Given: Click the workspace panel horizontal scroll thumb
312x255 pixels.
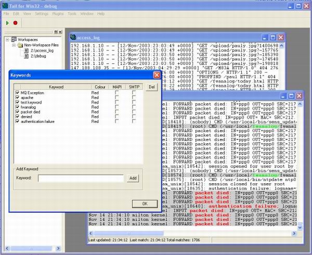Looking at the screenshot, I should (x=31, y=248).
